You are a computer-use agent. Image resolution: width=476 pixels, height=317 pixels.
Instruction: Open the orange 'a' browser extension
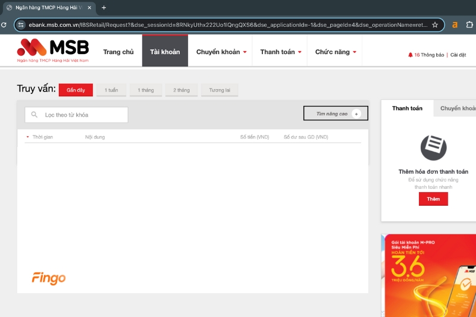tap(455, 25)
